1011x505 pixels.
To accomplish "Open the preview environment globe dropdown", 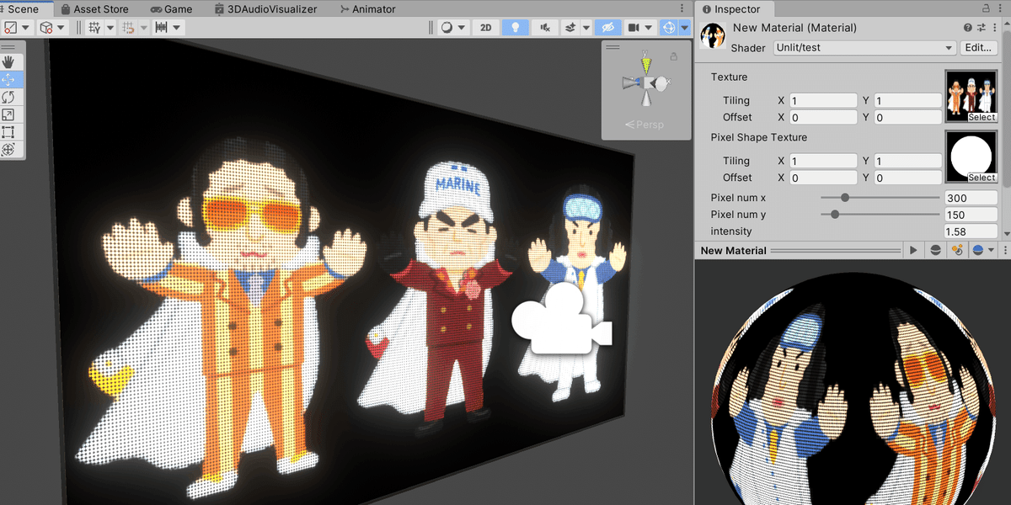I will [982, 250].
